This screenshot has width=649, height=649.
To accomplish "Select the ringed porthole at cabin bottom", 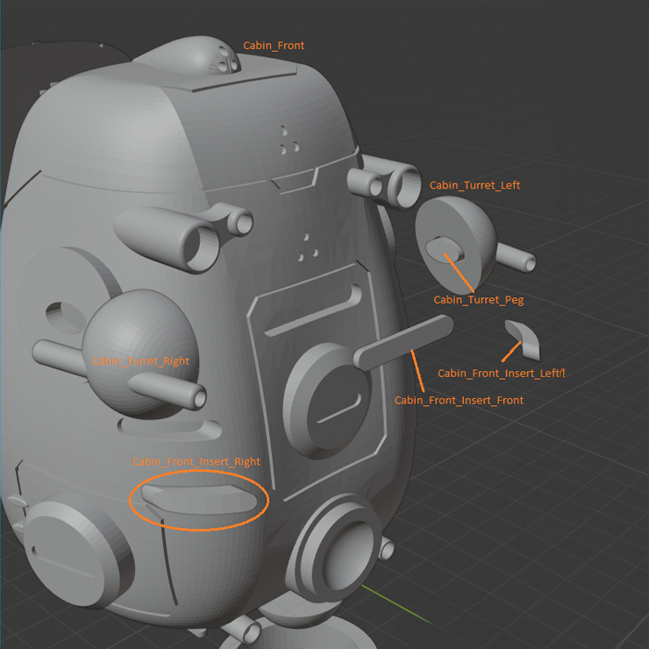I will 336,548.
